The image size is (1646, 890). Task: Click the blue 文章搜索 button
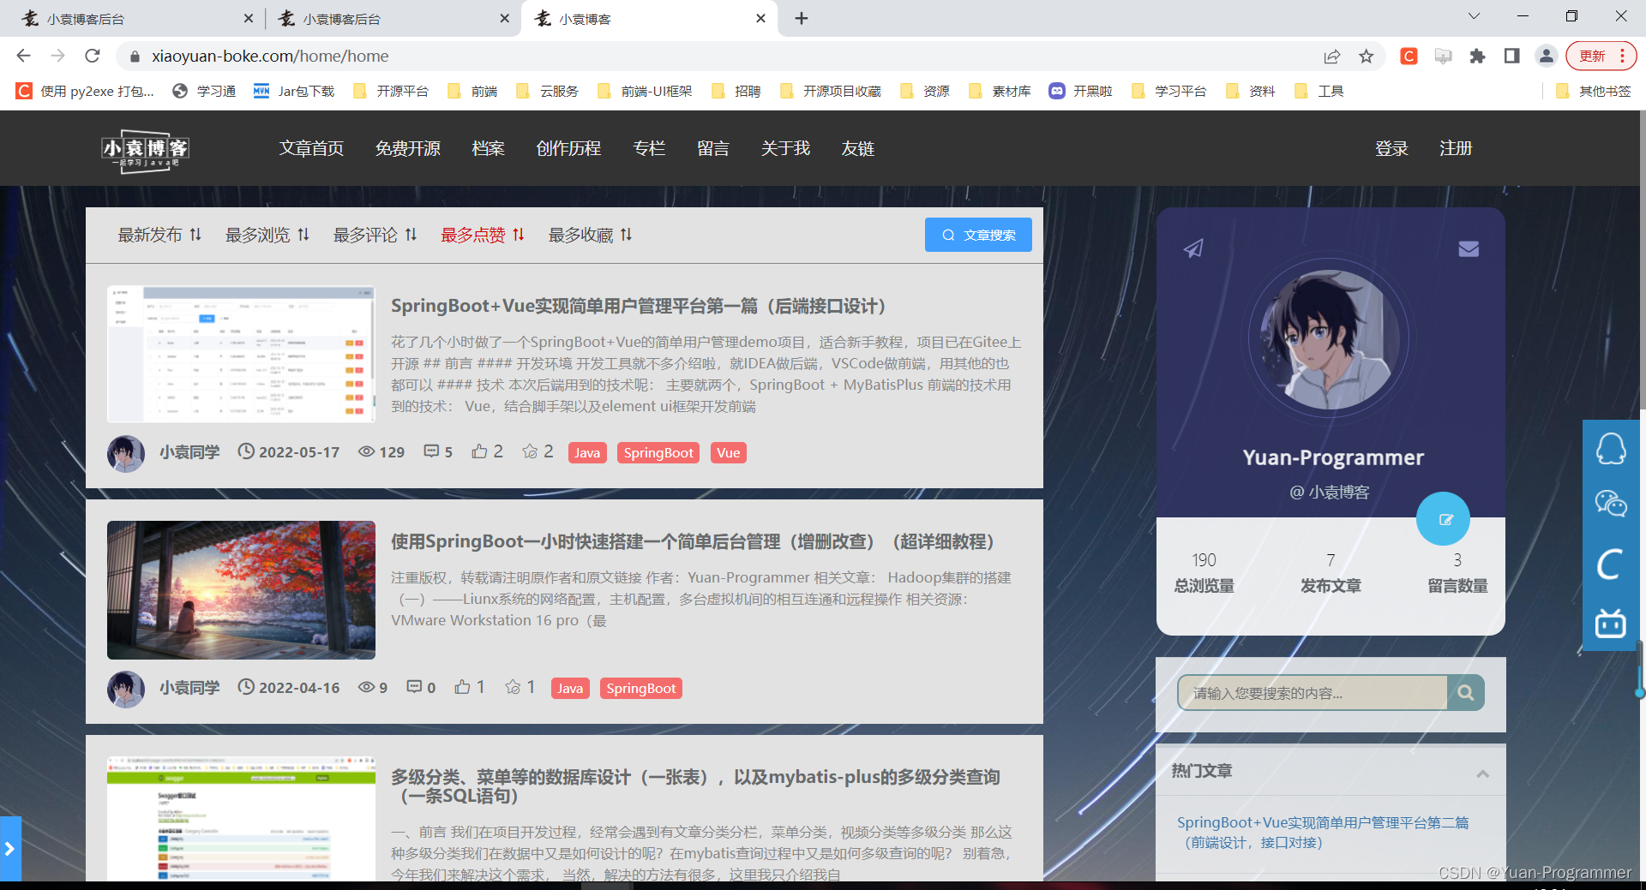point(978,235)
